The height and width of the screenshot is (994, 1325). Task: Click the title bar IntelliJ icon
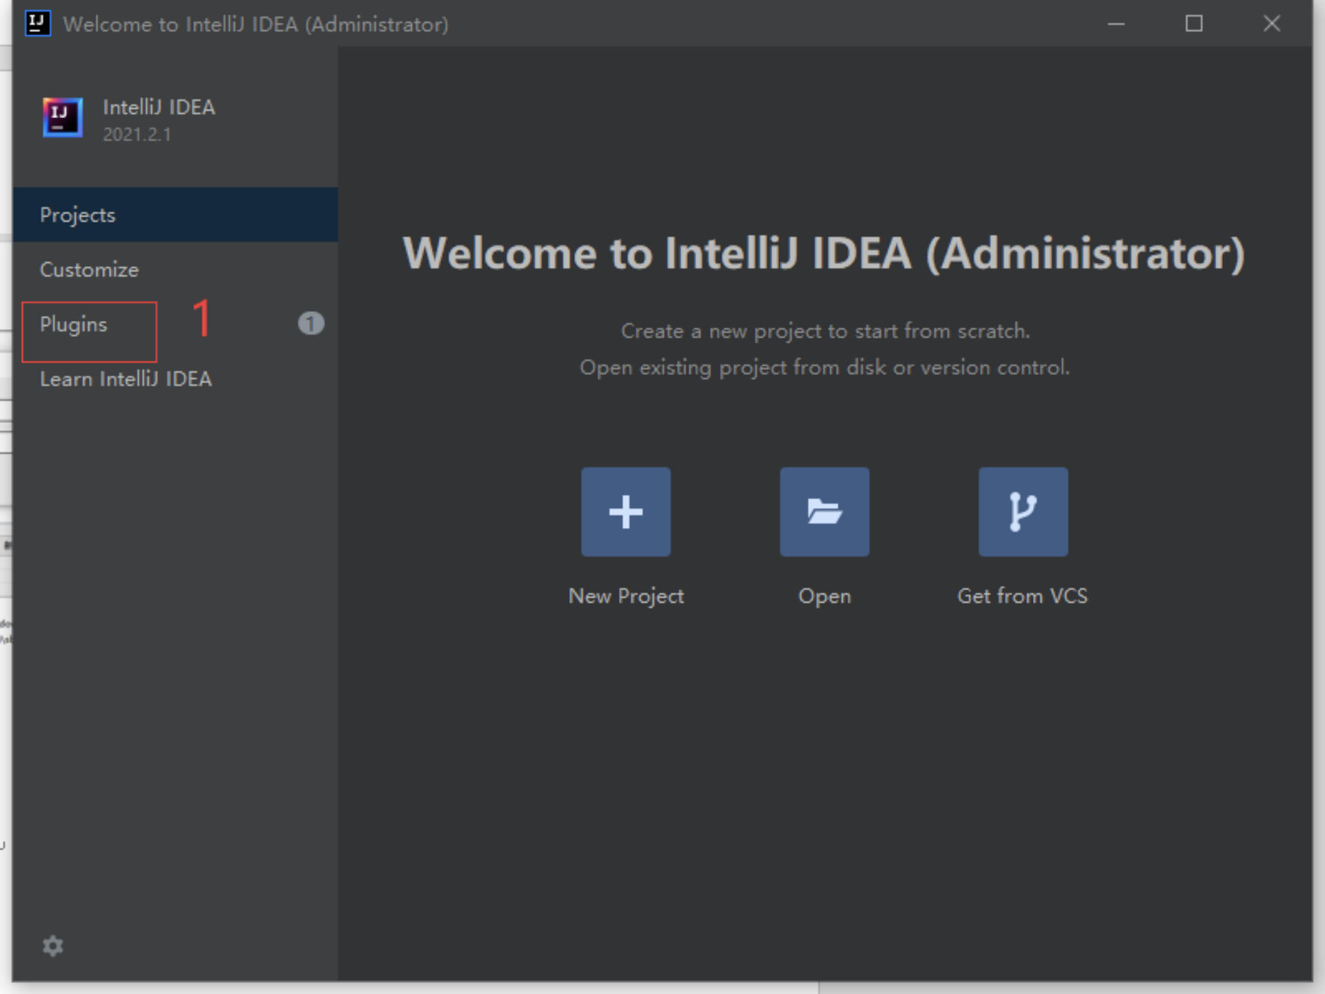pos(37,23)
